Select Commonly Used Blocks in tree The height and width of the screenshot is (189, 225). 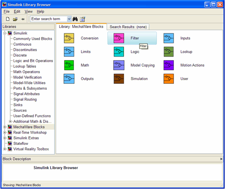(x=33, y=39)
